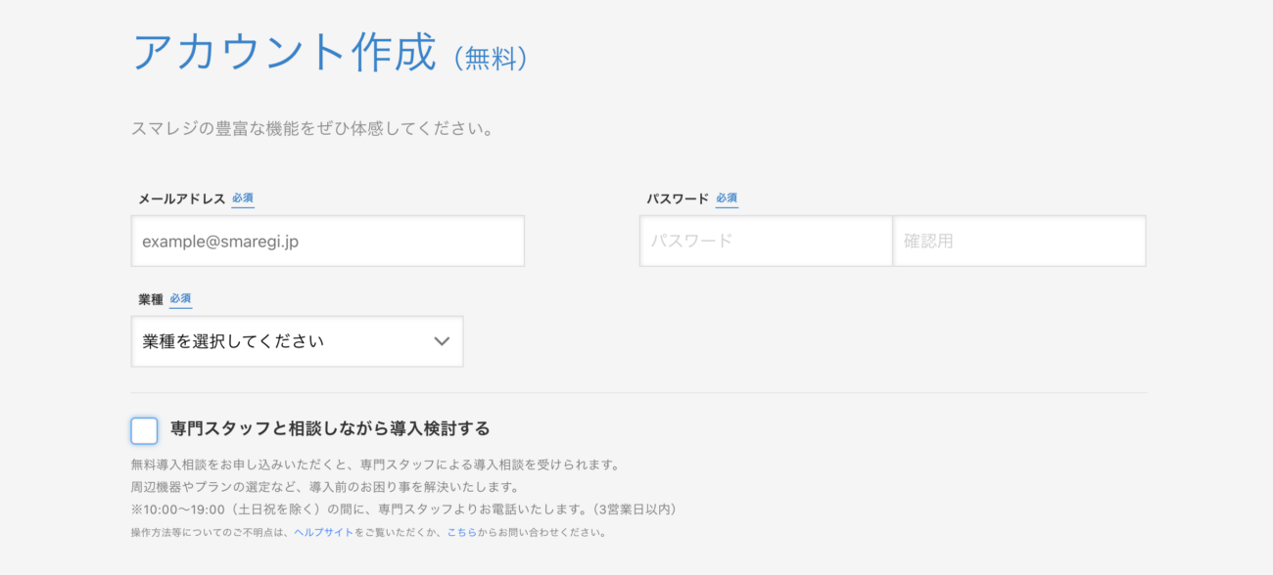Focus the パスワード password field

pyautogui.click(x=766, y=241)
